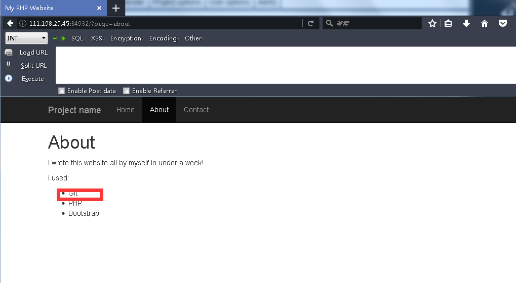Click the browser back arrow button
516x283 pixels.
[x=10, y=24]
